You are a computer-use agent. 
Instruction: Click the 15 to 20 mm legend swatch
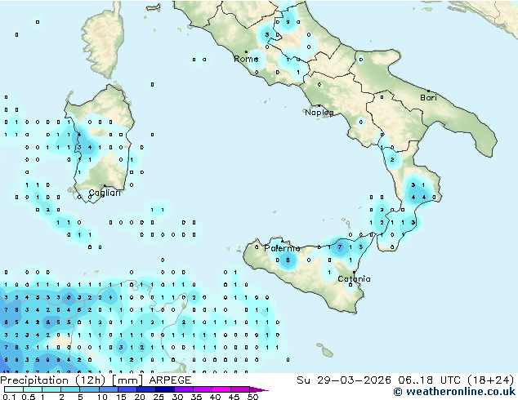127,389
